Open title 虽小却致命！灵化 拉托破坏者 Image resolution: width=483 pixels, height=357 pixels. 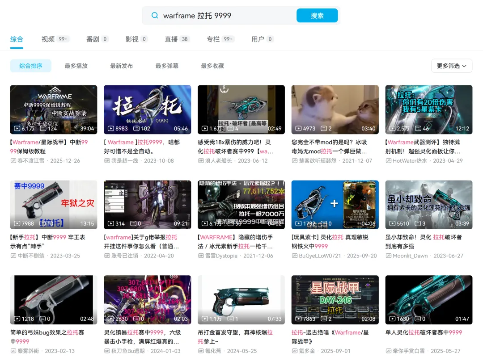424,242
